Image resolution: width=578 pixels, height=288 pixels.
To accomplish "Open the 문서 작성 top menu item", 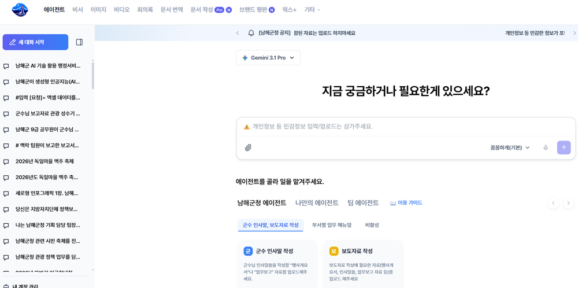I will click(x=202, y=10).
